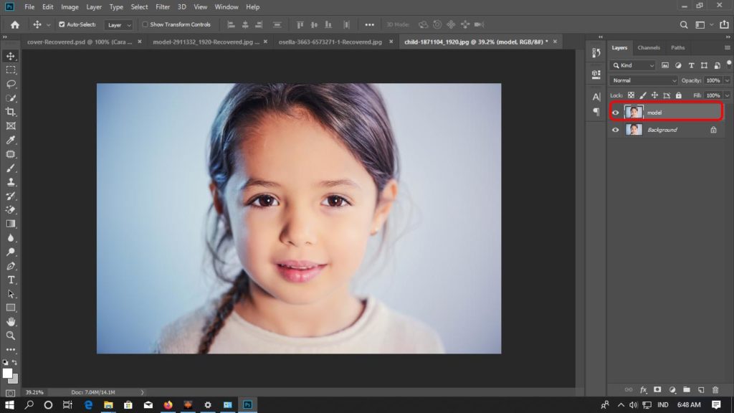
Task: Open the search icon in the options bar
Action: [x=684, y=25]
